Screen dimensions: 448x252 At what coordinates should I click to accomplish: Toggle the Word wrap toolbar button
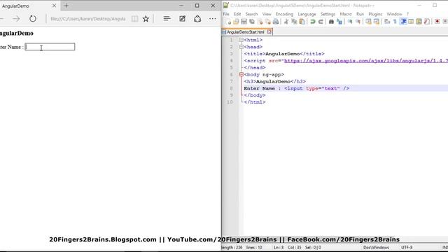click(x=387, y=22)
